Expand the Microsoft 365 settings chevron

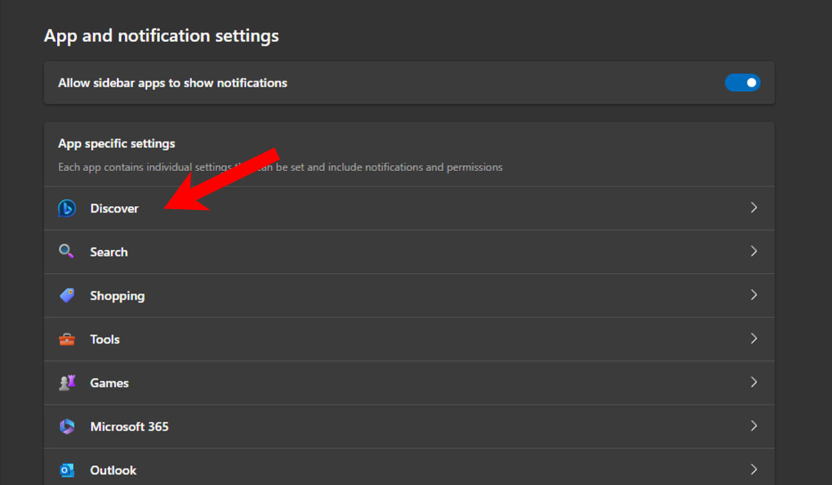click(754, 426)
